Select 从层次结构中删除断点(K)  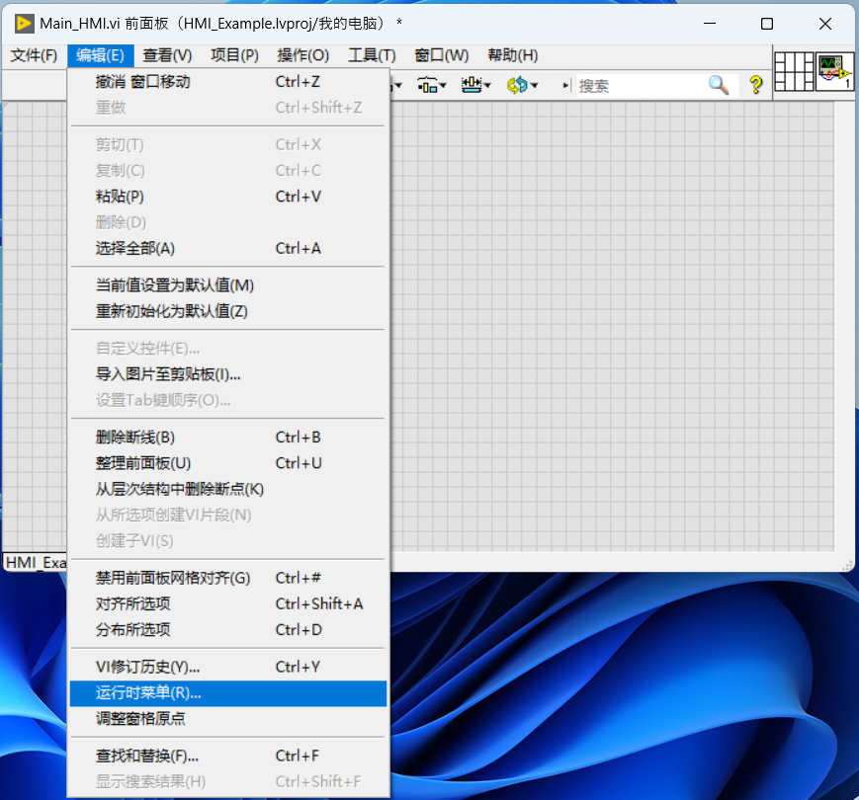(228, 489)
